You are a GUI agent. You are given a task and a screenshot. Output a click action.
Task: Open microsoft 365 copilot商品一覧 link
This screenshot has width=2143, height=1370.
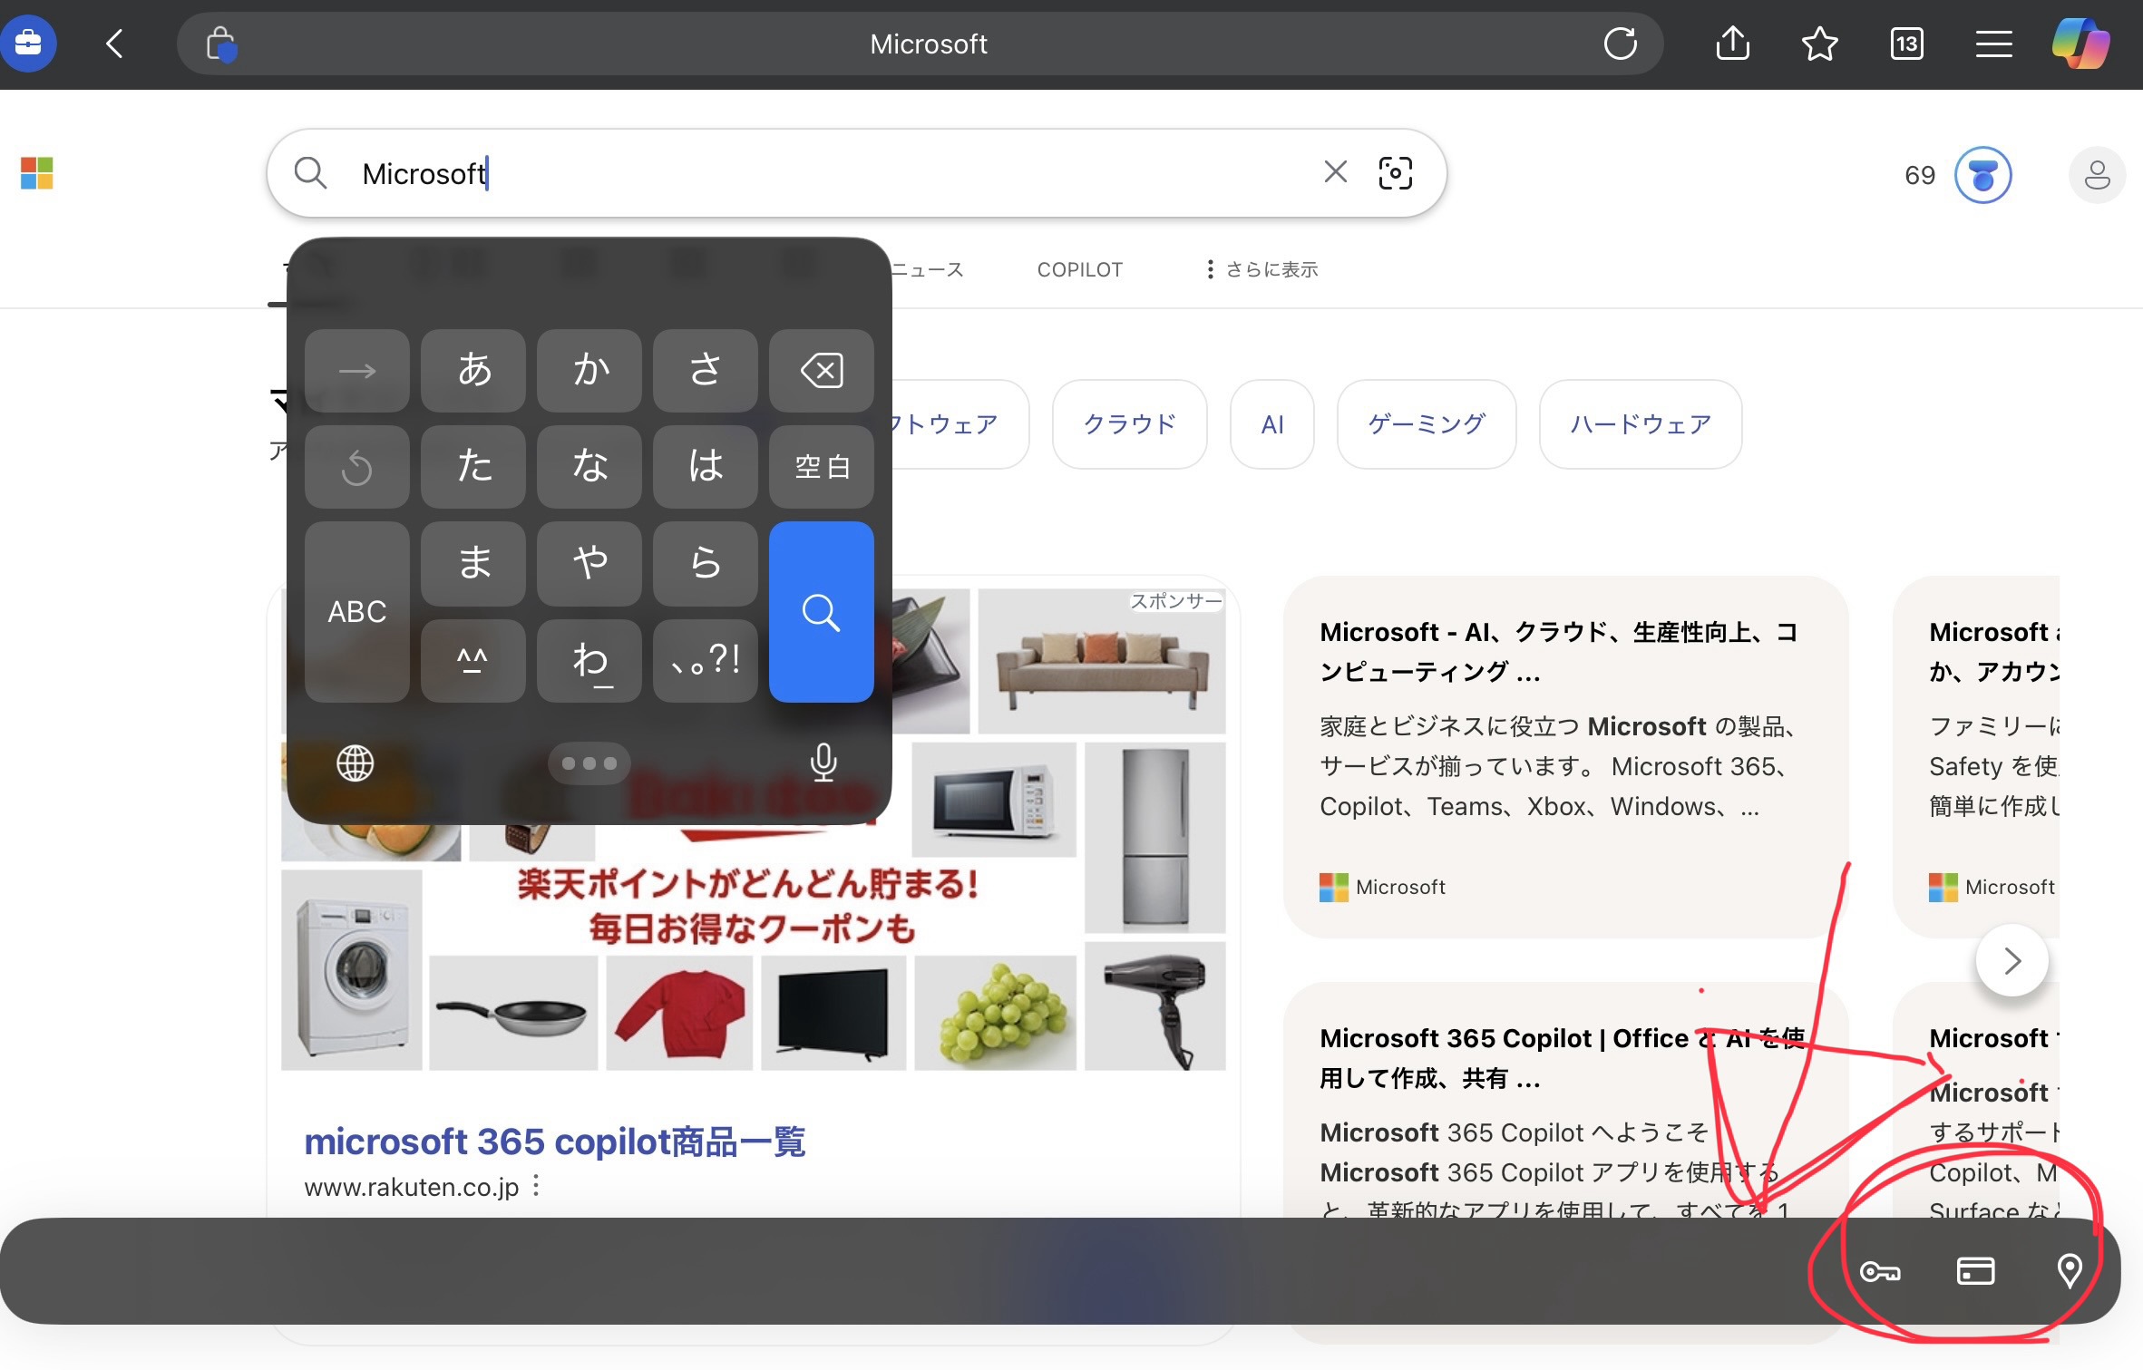[554, 1142]
